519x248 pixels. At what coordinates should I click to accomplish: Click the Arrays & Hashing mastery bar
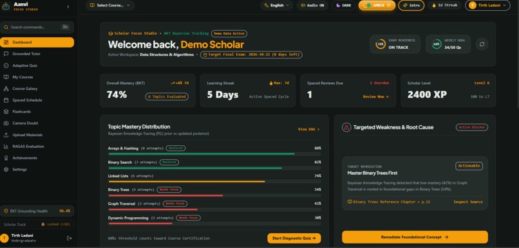point(214,154)
